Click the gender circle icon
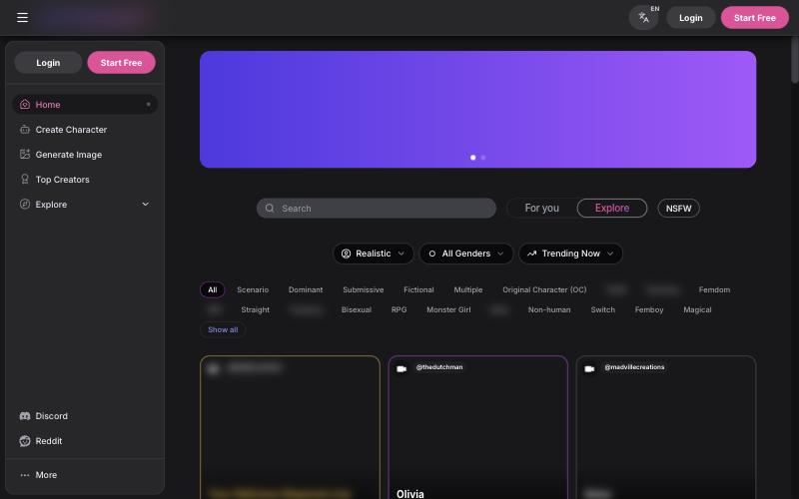Screen dimensions: 799x499 (x=432, y=253)
